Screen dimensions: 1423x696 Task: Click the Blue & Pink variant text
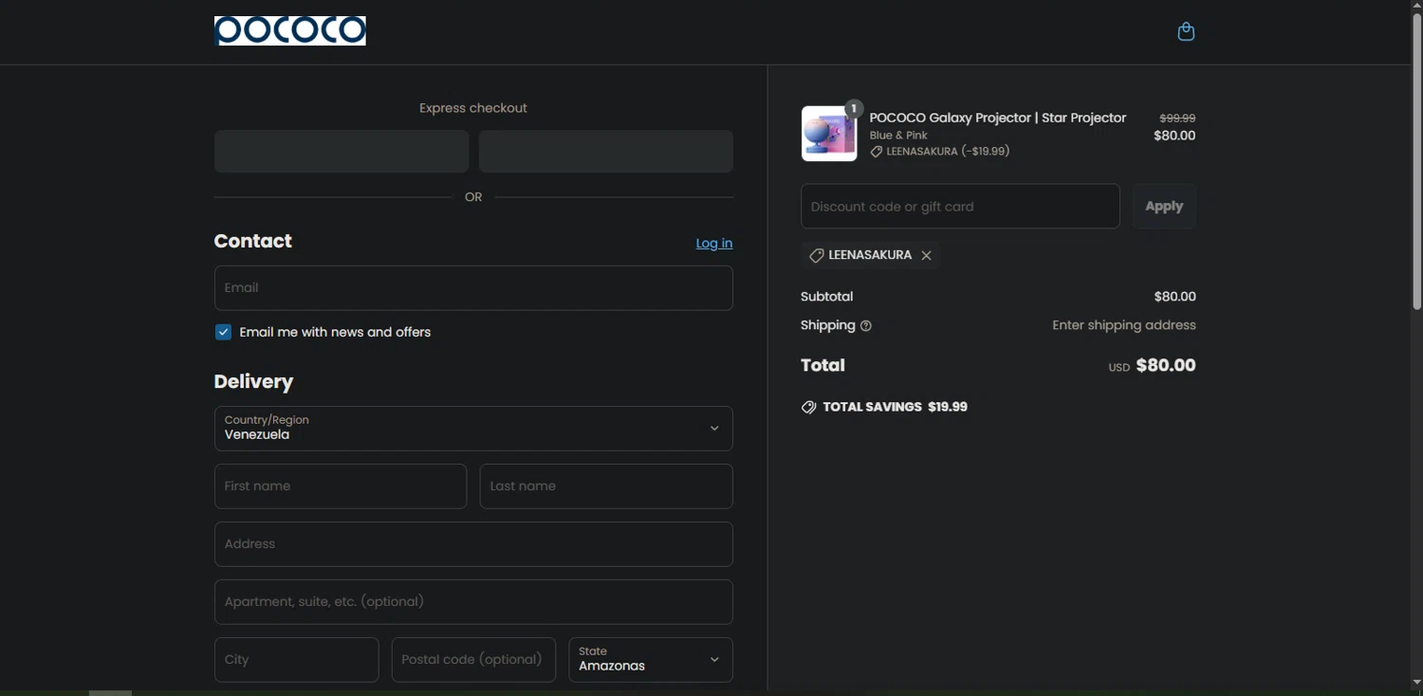pyautogui.click(x=898, y=136)
